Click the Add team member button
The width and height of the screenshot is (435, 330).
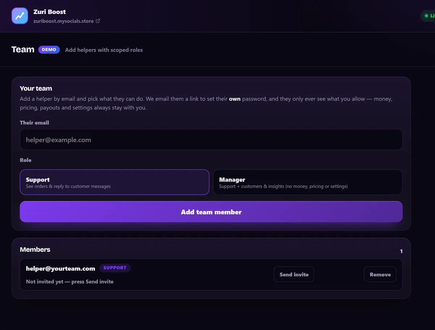click(211, 212)
